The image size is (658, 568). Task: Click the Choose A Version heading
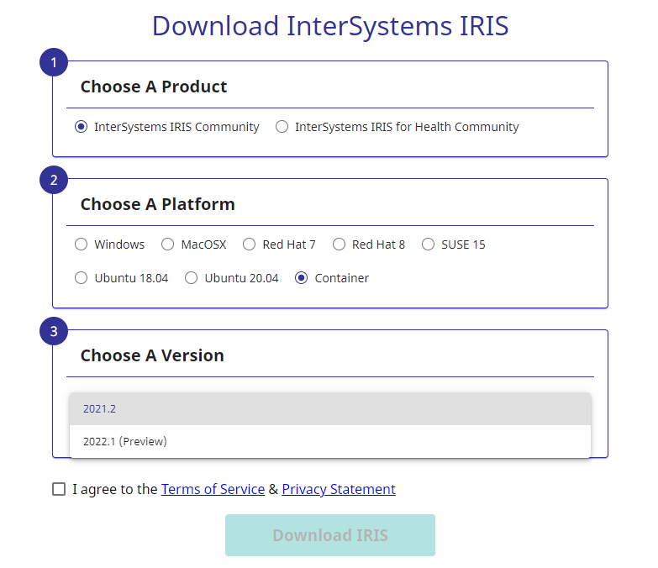152,355
